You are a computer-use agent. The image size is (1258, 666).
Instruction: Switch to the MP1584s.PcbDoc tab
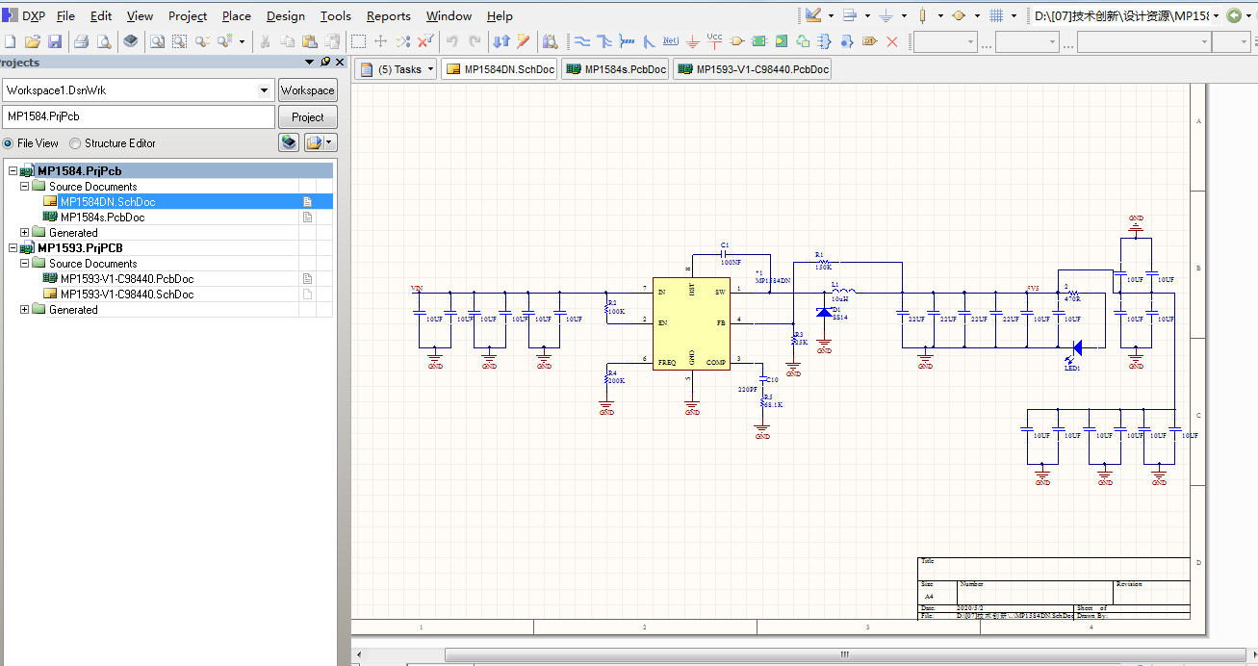click(615, 69)
